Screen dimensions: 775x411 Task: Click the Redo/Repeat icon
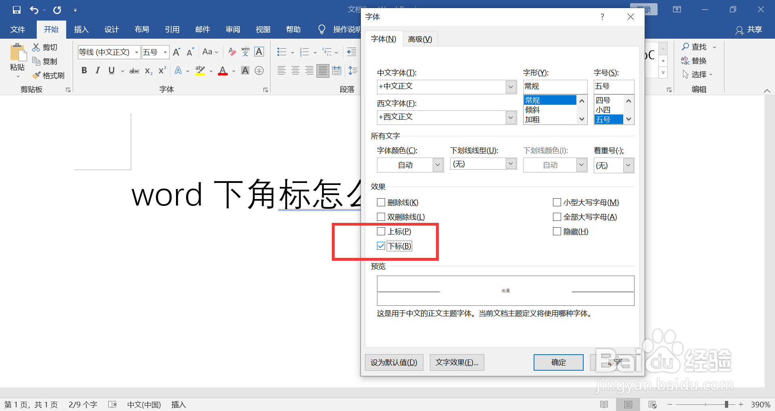(57, 10)
